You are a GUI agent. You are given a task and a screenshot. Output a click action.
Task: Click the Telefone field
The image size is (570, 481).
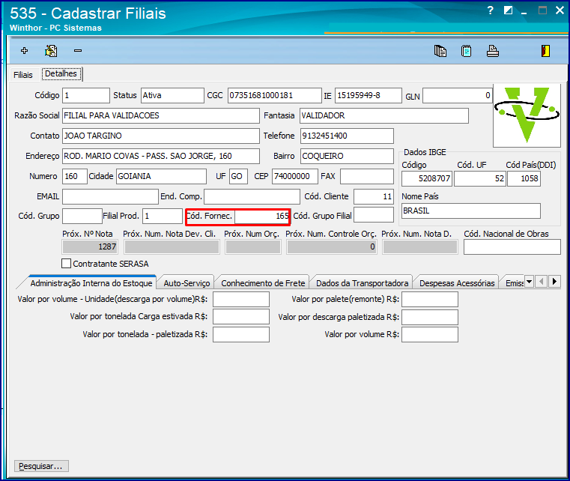347,136
